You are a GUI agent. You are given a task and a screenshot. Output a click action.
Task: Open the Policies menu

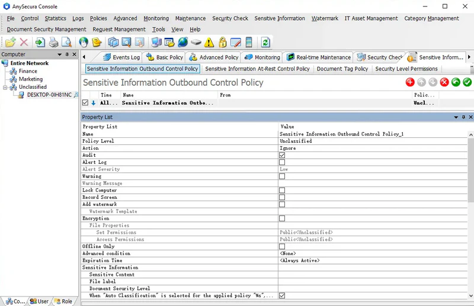pos(98,18)
